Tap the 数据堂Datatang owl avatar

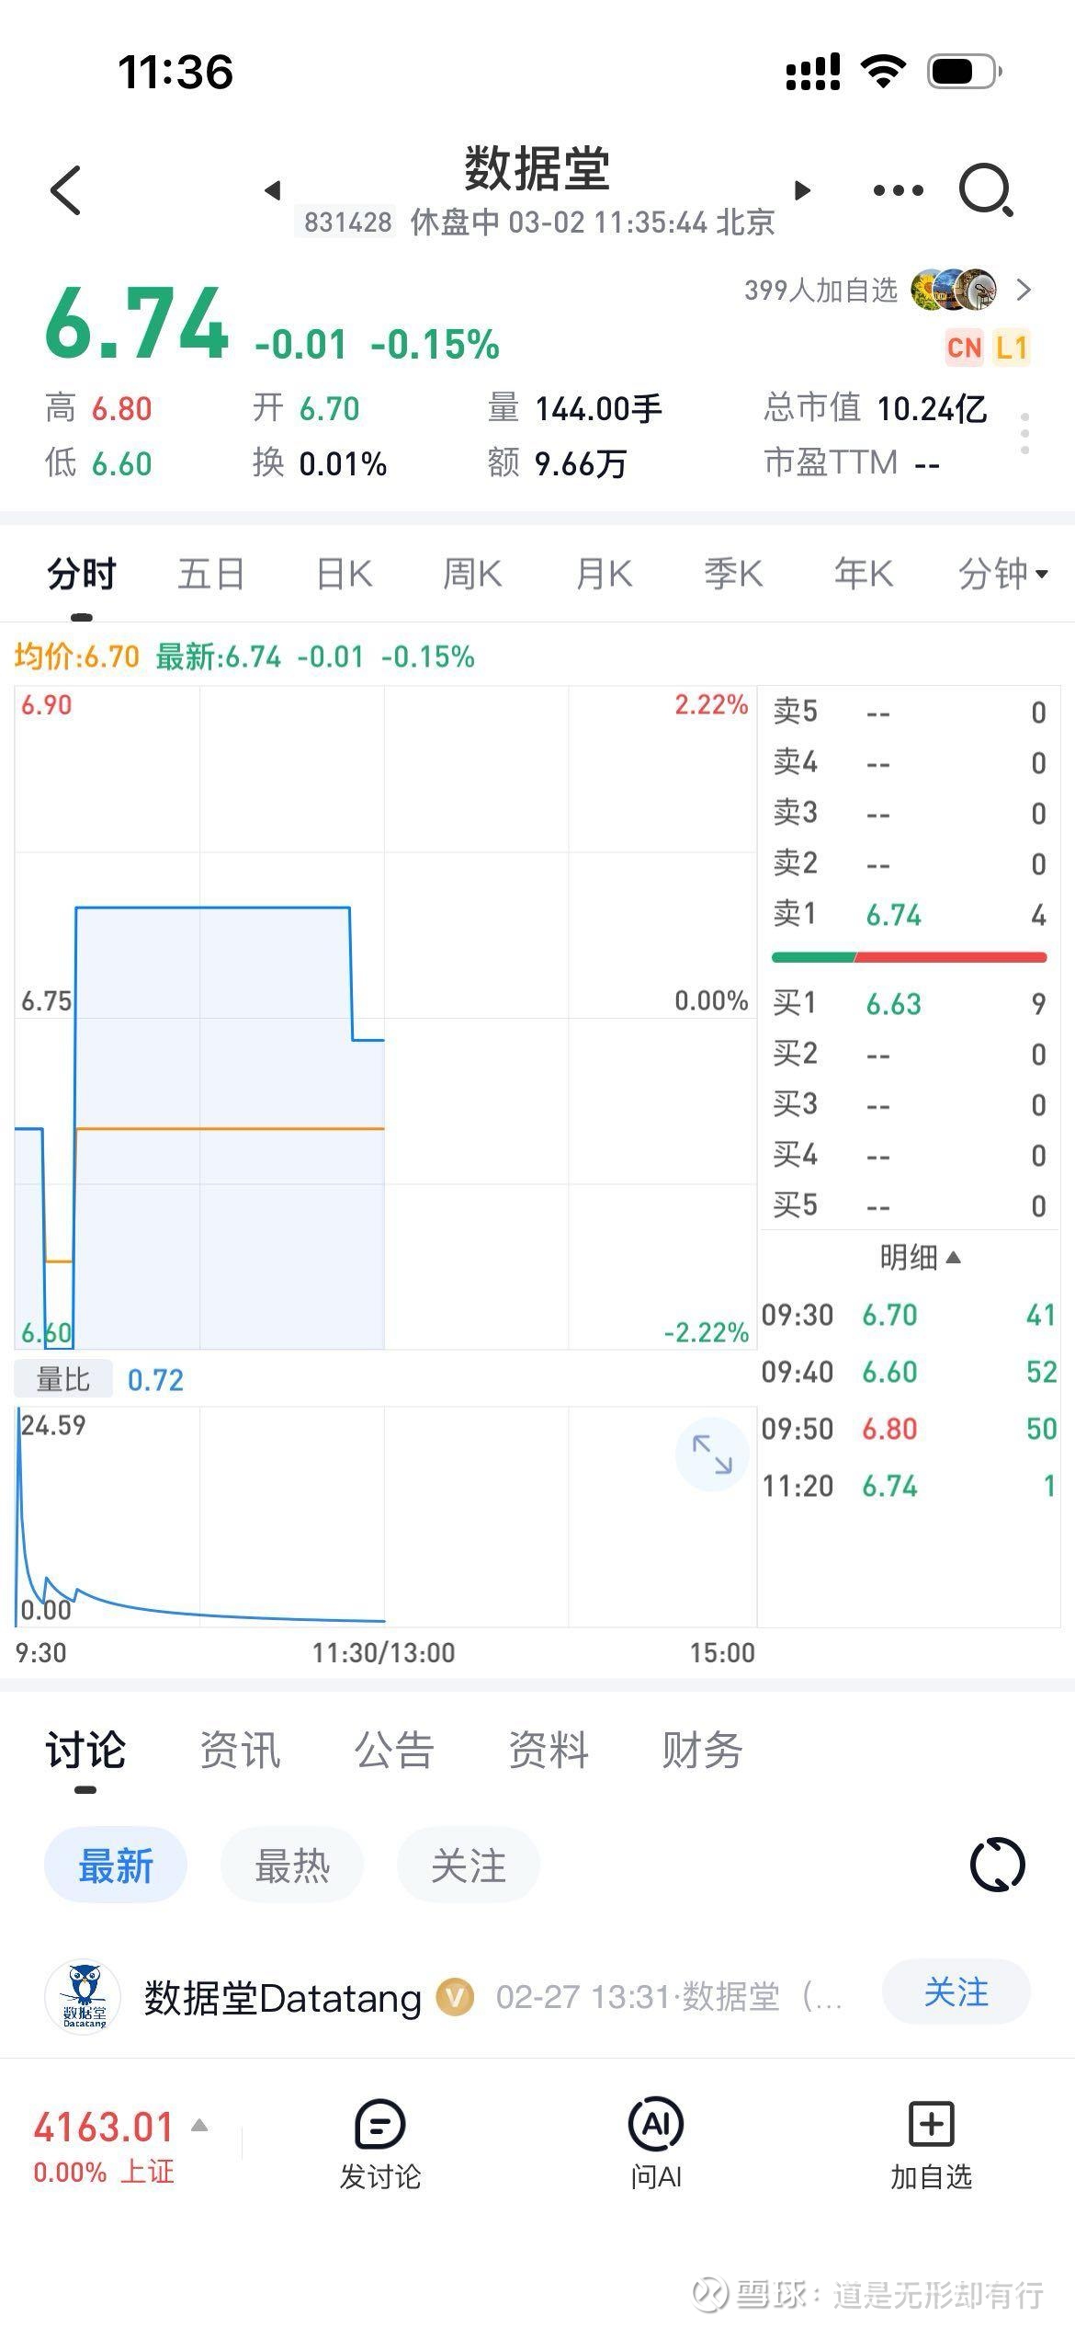[x=83, y=1997]
